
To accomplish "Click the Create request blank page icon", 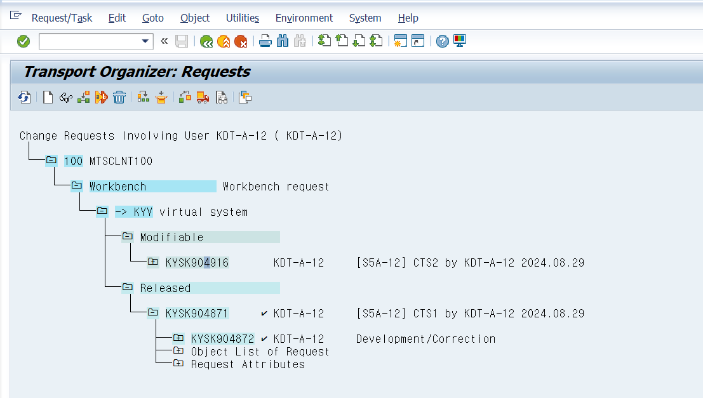I will pyautogui.click(x=48, y=97).
